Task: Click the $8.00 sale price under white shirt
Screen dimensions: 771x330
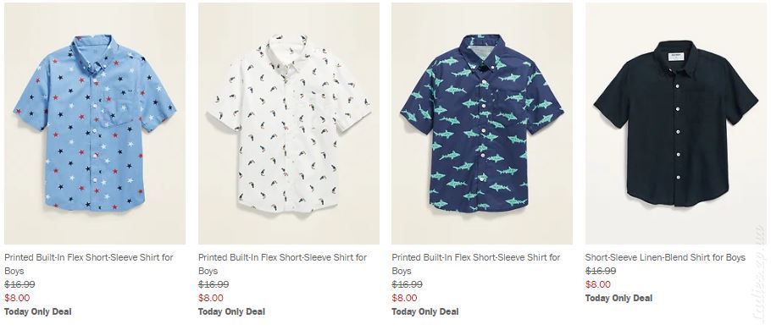Action: [211, 298]
